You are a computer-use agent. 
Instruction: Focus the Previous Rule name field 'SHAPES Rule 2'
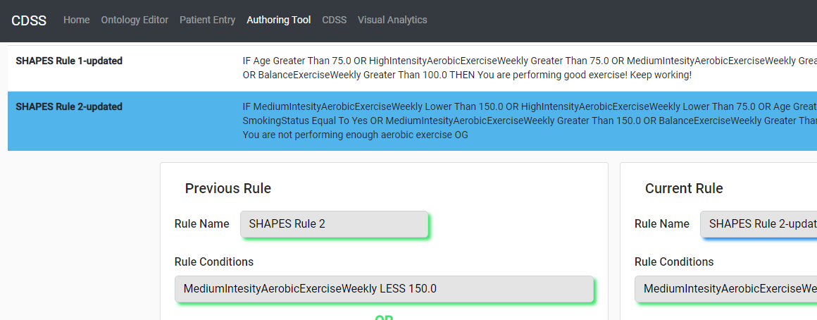(334, 224)
